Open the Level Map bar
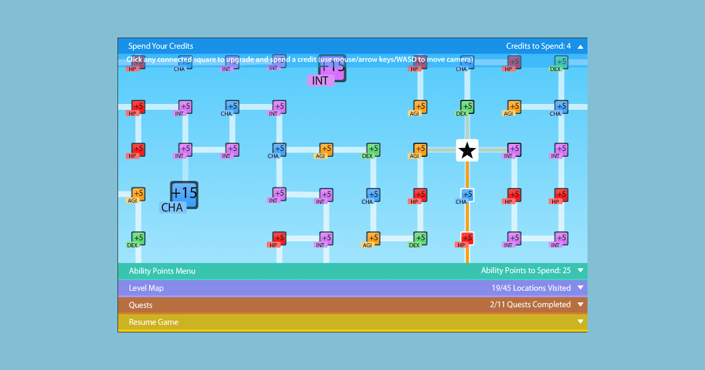 (352, 288)
